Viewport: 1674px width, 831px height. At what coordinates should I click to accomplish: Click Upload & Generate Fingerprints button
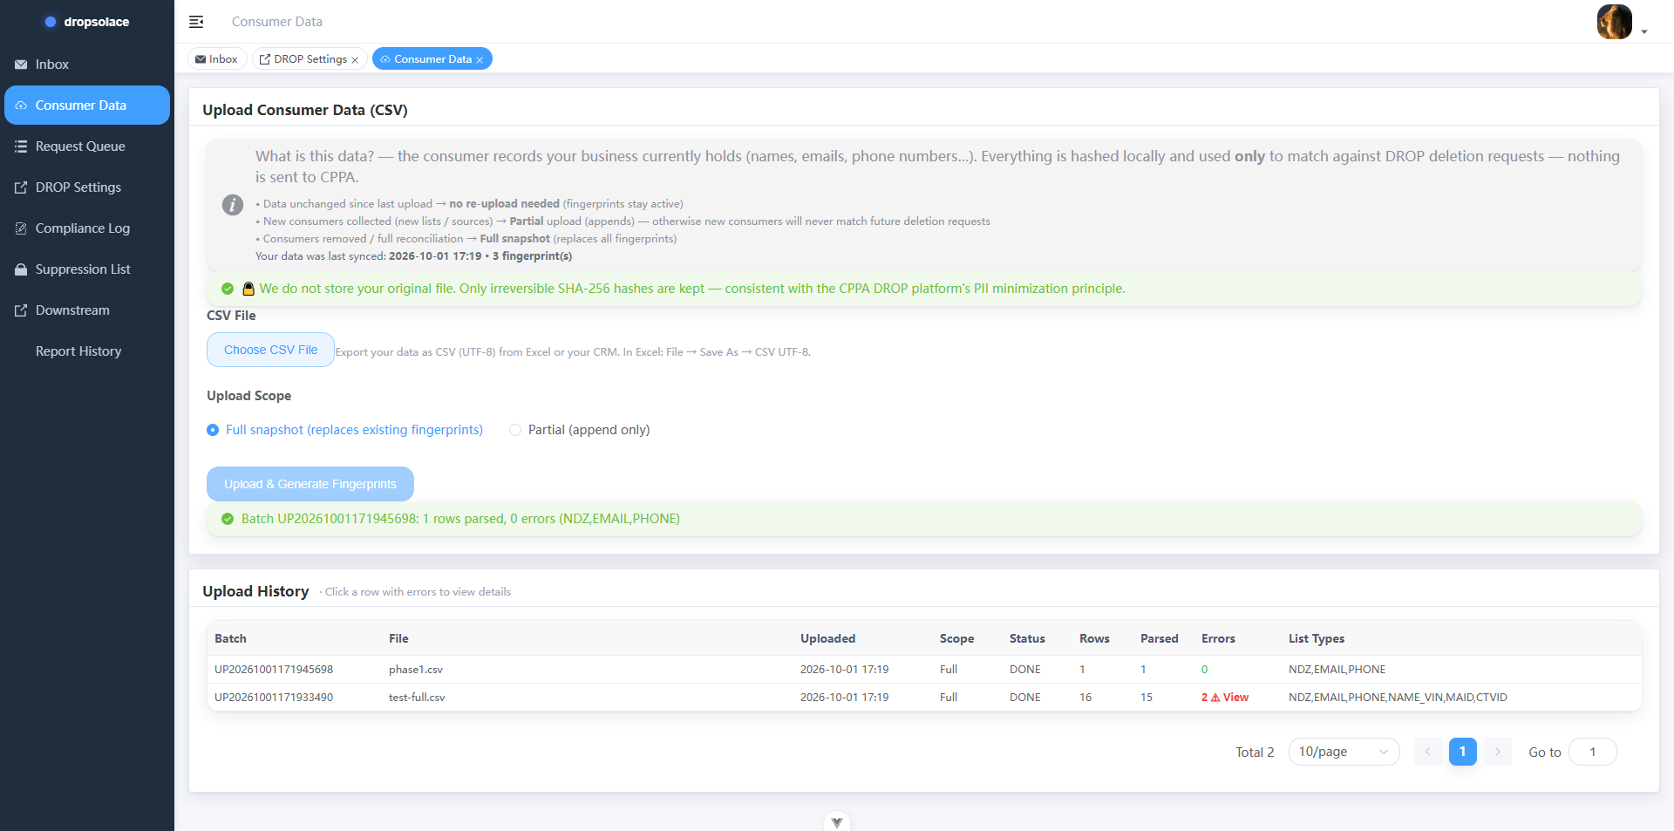[310, 484]
